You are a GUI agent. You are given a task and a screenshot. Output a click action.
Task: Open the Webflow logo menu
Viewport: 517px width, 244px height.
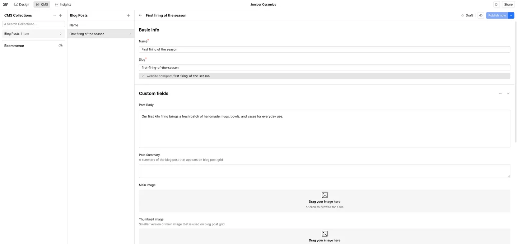5,5
